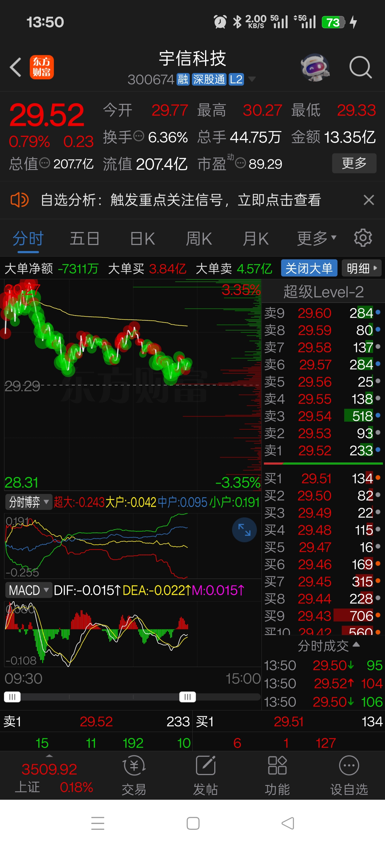The width and height of the screenshot is (385, 847).
Task: Open bottom 卖1 29.52 queue bar
Action: (96, 721)
